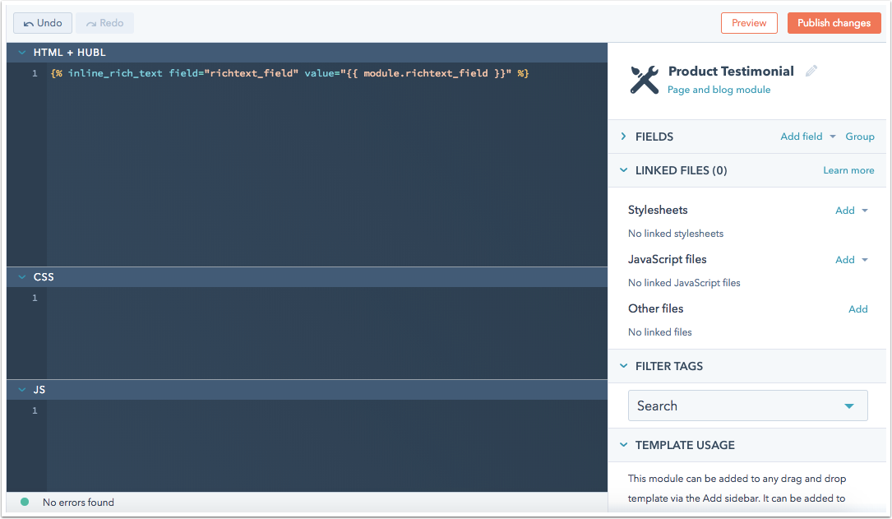Collapse the HTML + HUBL editor pane

[22, 53]
